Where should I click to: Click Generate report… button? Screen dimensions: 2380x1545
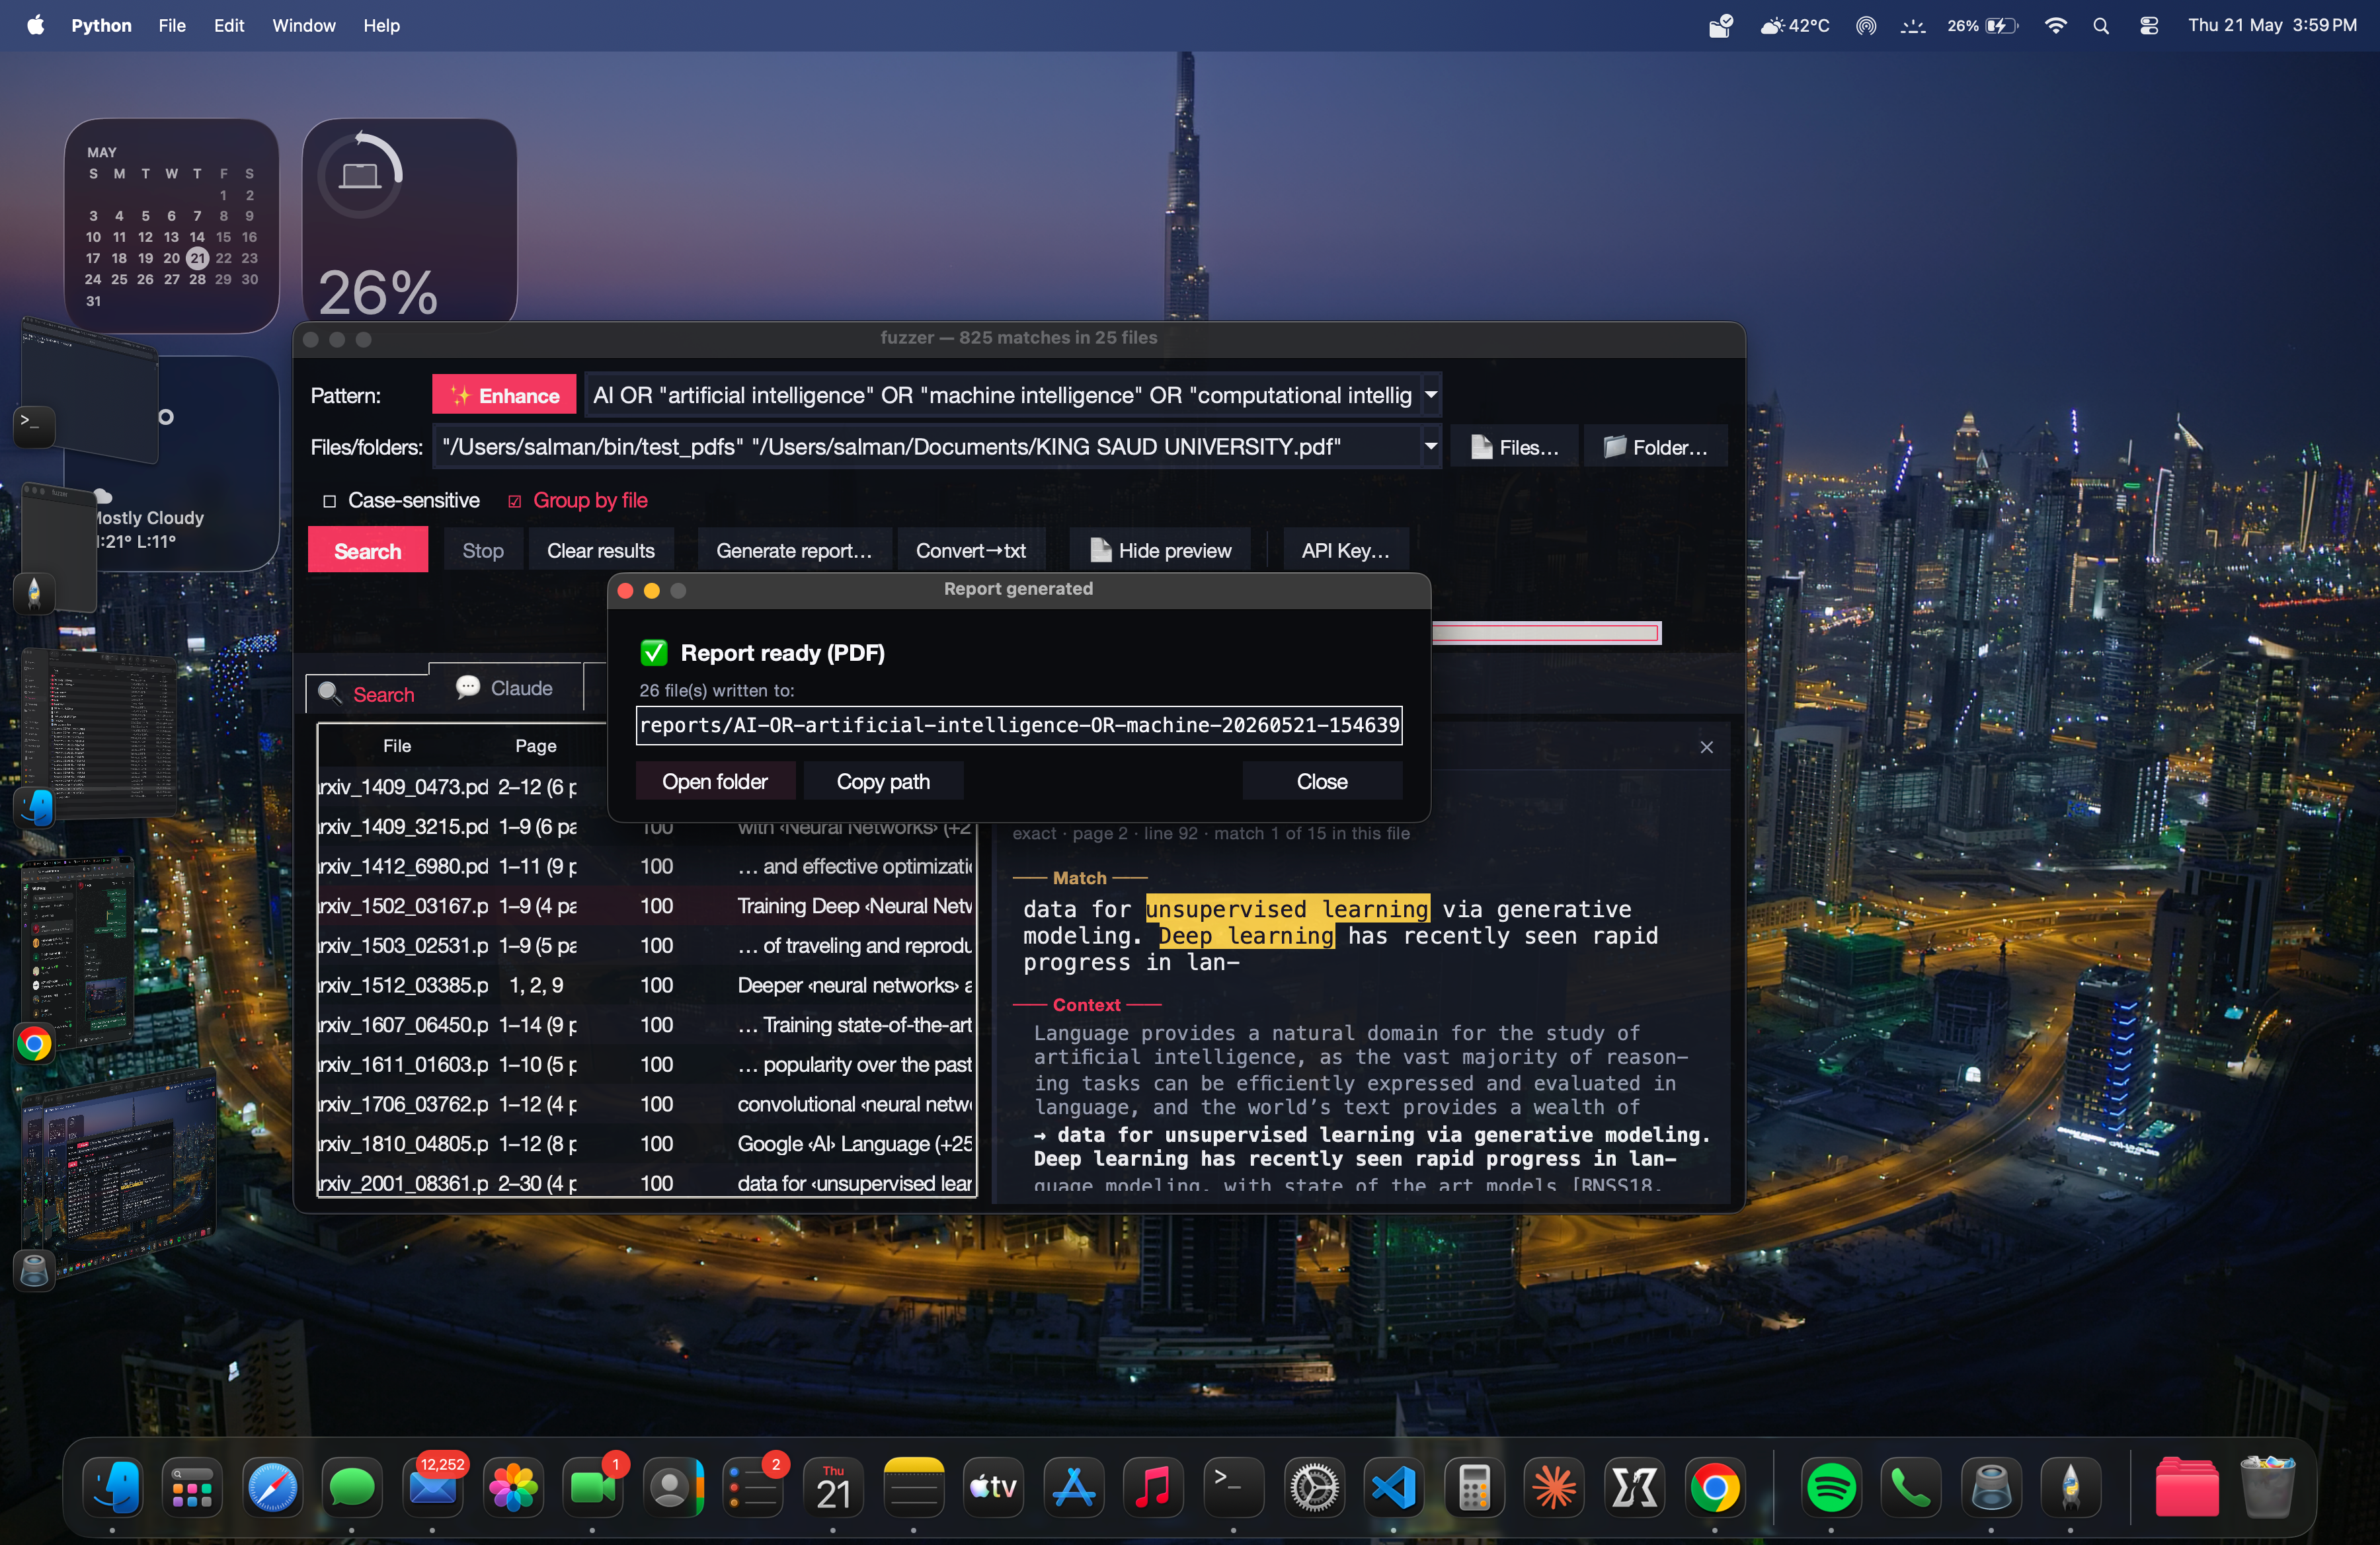794,550
